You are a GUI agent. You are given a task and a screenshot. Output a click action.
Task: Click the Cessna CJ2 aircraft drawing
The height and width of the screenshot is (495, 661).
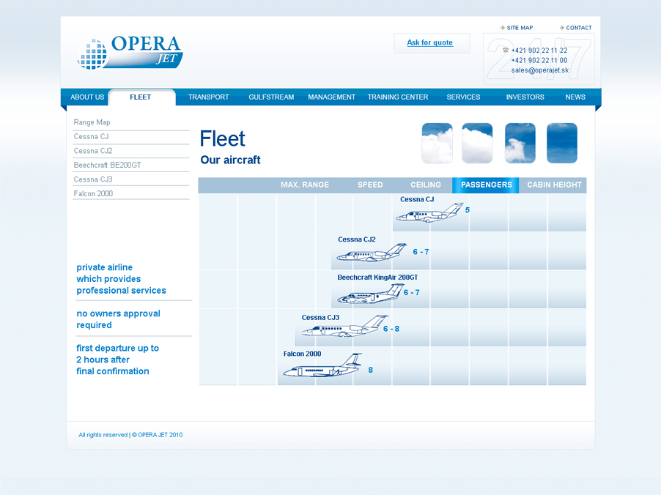372,253
